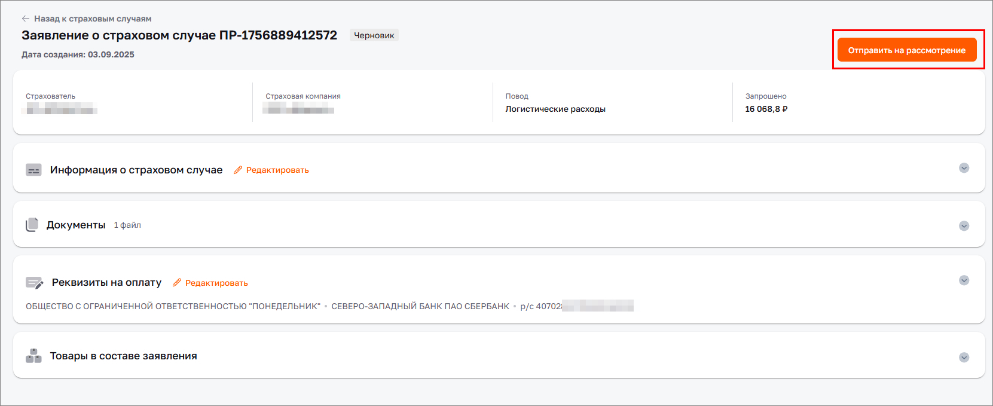This screenshot has width=993, height=406.
Task: Click the payment details icon beside 'Реквизиты на оплату'
Action: 34,283
